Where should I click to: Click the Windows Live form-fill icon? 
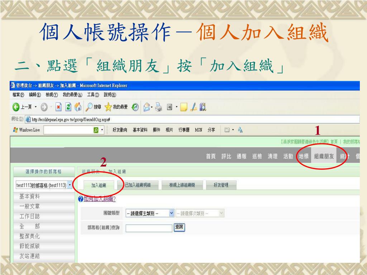pos(227,130)
